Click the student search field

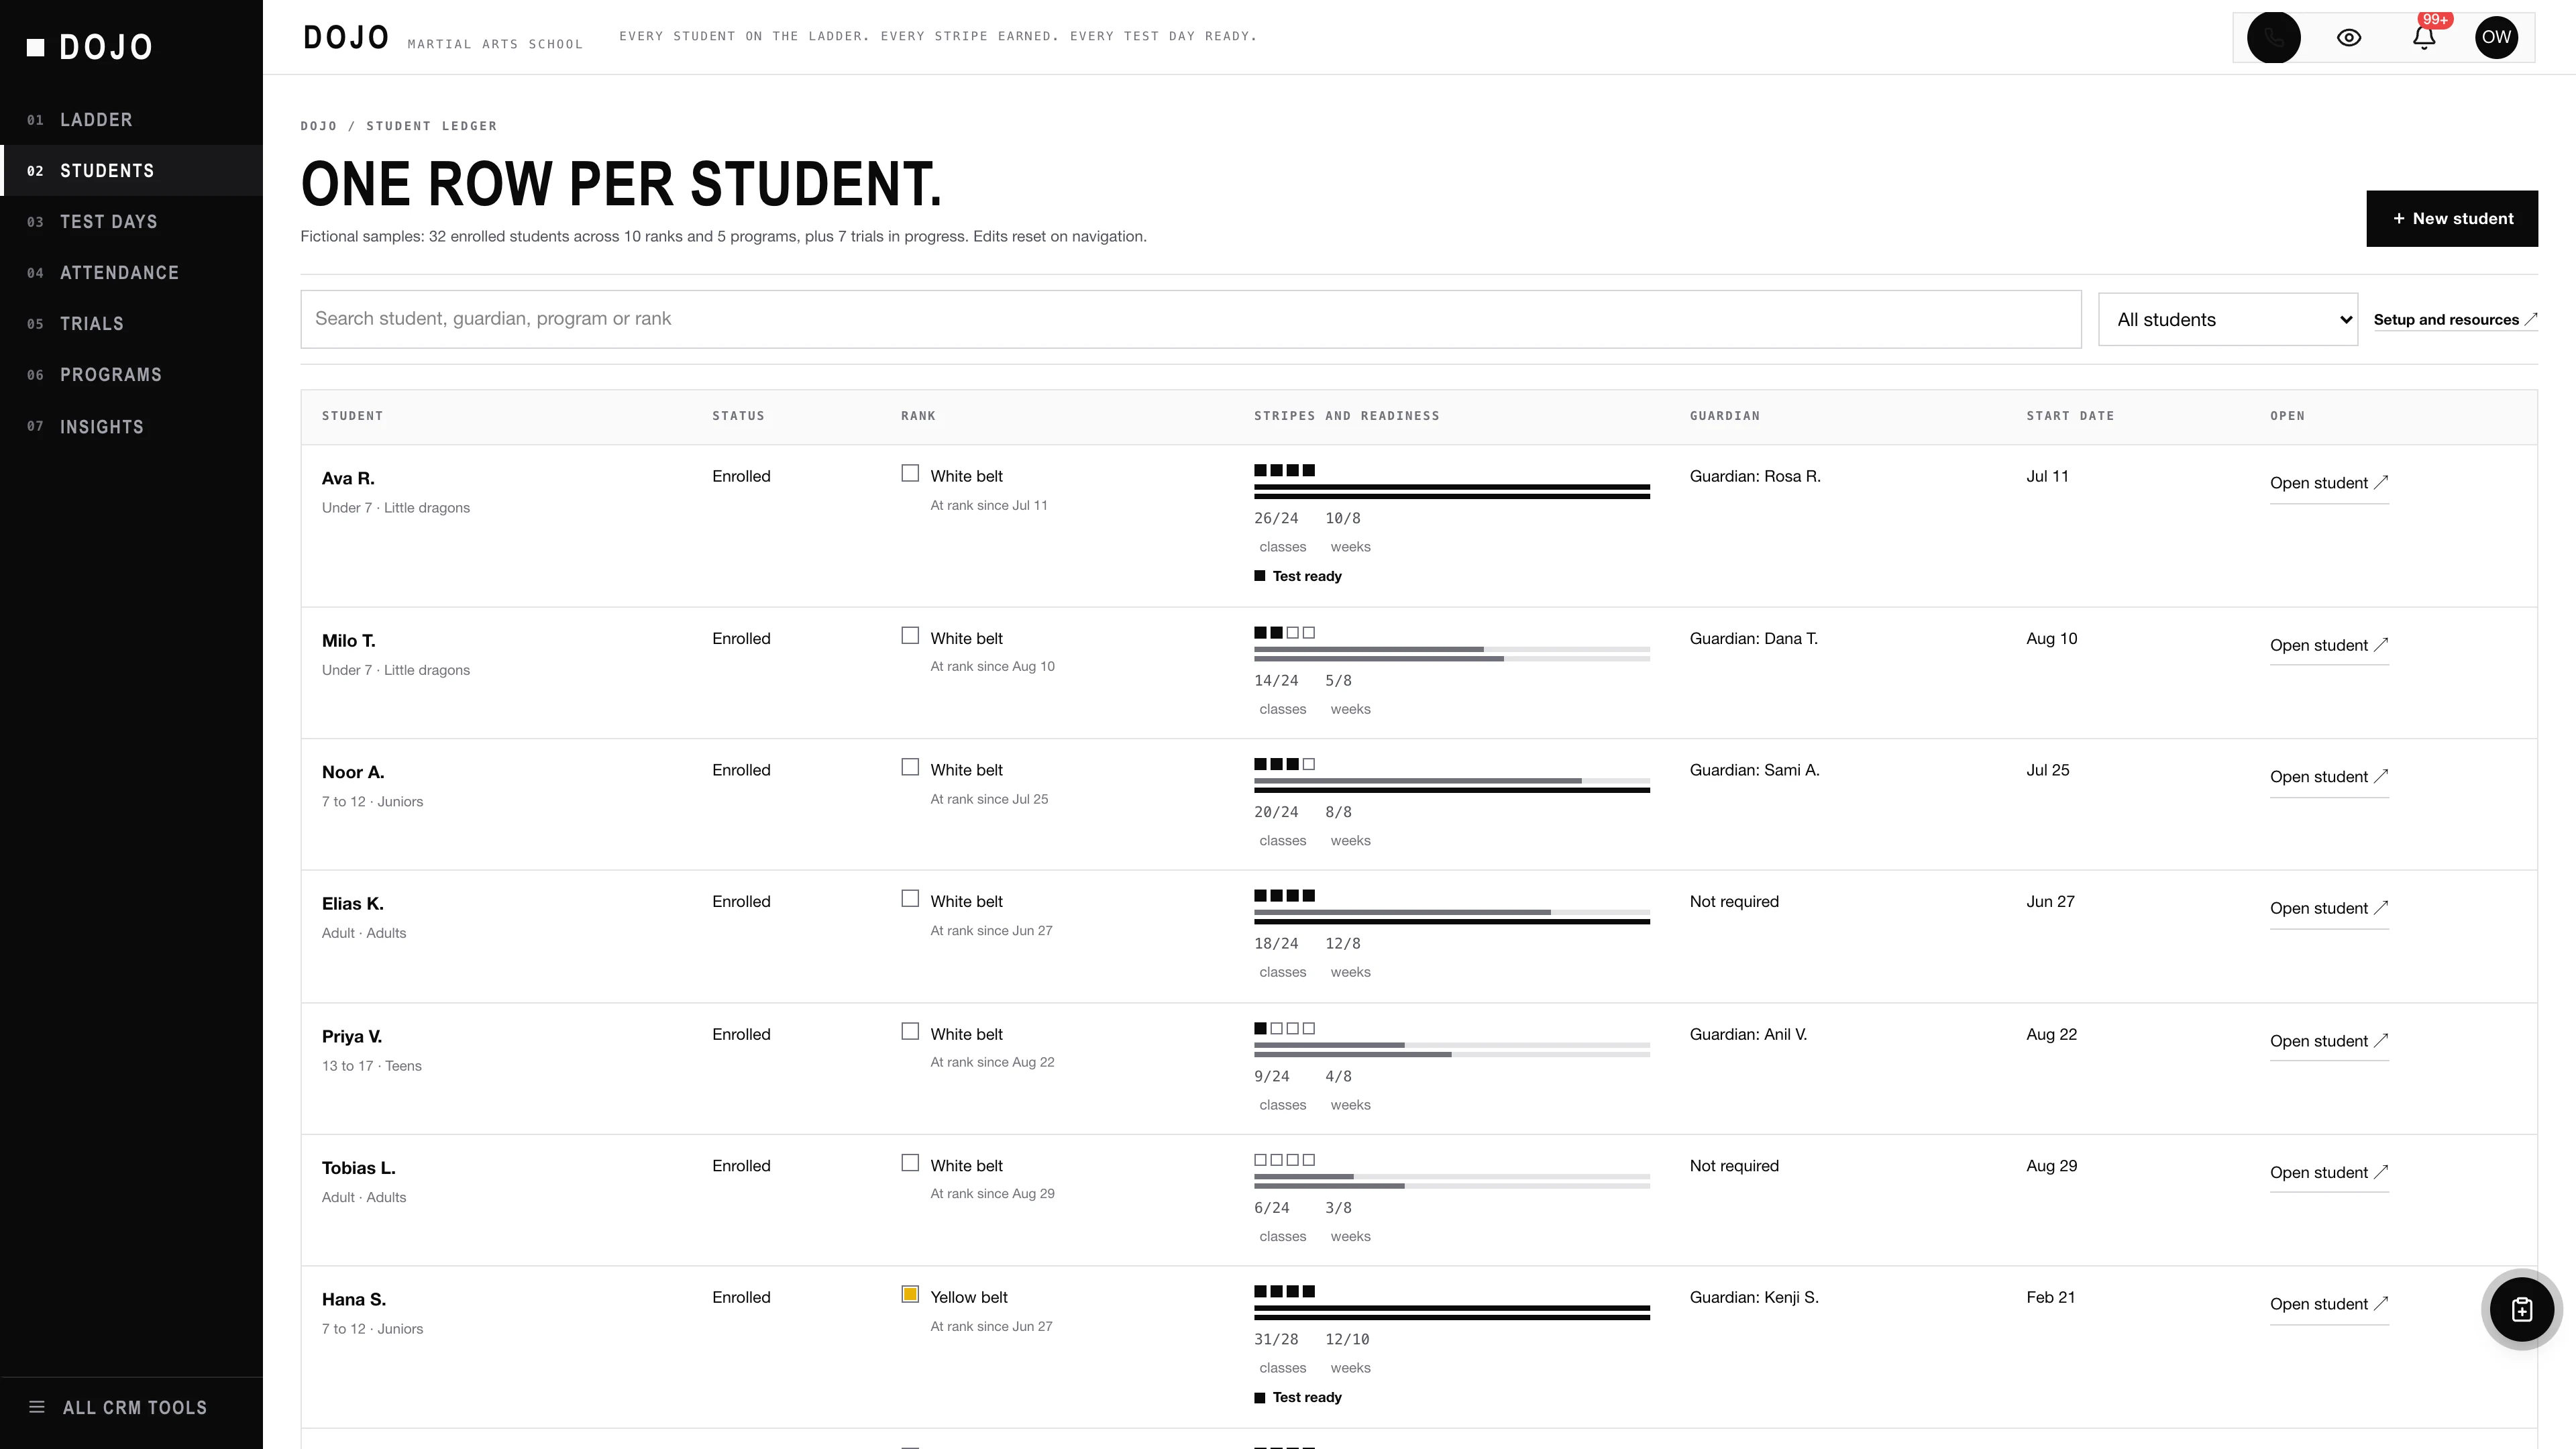click(x=1190, y=319)
